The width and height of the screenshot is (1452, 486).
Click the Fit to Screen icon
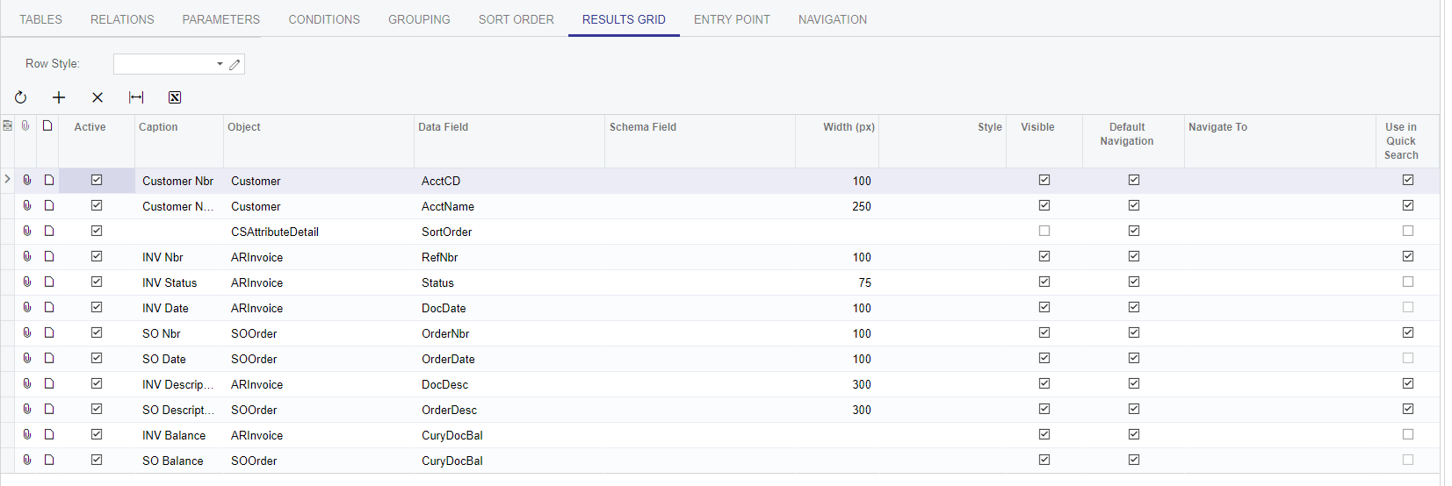click(136, 97)
